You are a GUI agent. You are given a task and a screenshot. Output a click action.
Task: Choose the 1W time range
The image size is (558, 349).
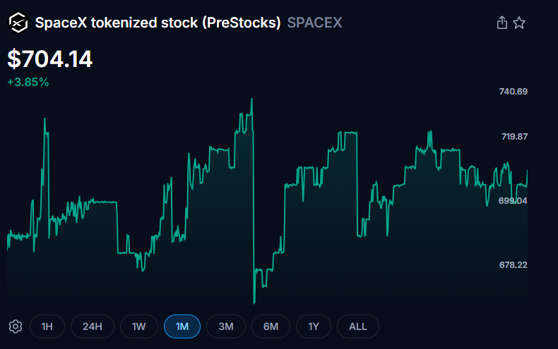click(x=138, y=326)
